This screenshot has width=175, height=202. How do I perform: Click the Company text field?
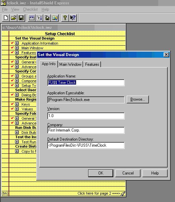(86, 130)
